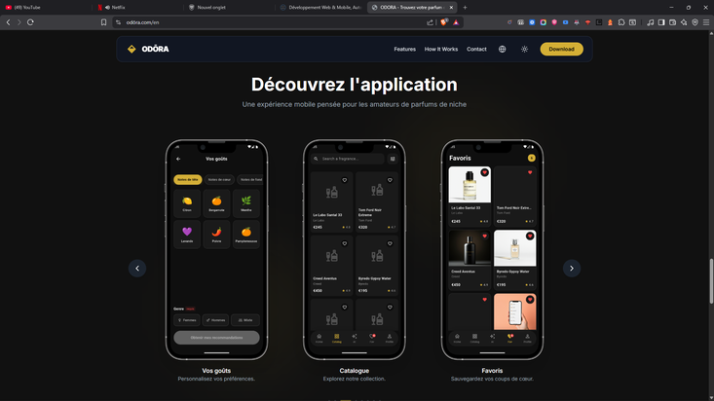This screenshot has height=401, width=714.
Task: Open the How It Works link
Action: point(440,49)
